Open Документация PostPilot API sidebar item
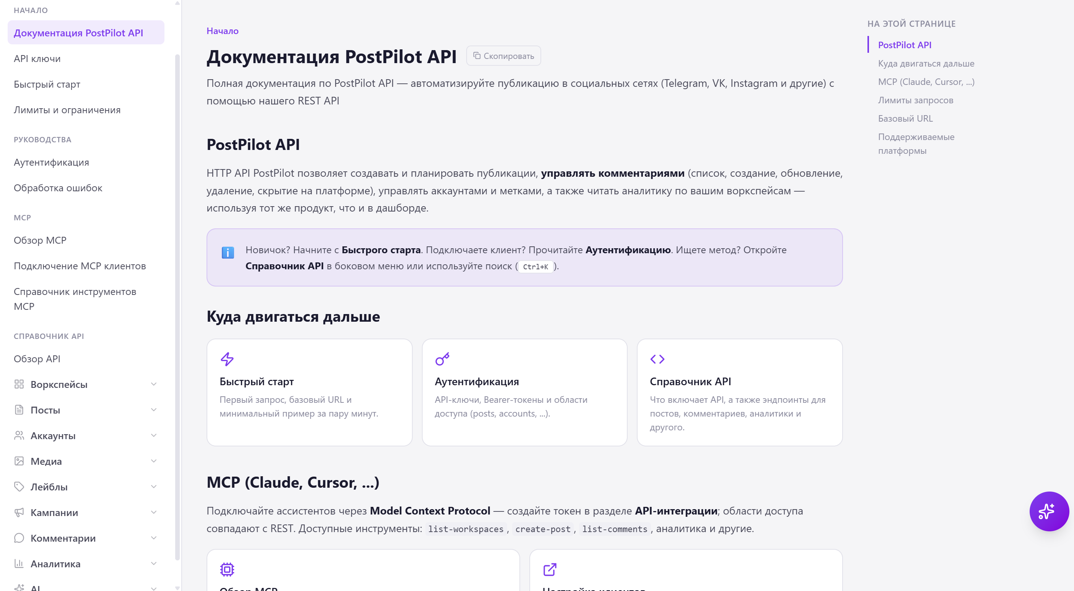The height and width of the screenshot is (591, 1074). 86,33
